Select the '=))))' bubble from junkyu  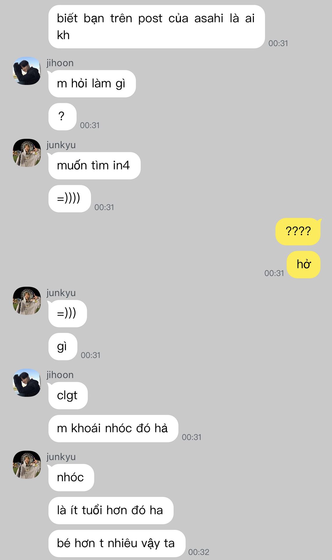(x=70, y=199)
